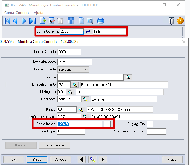Image resolution: width=190 pixels, height=165 pixels.
Task: Click the Imagem path field
Action: point(91,77)
